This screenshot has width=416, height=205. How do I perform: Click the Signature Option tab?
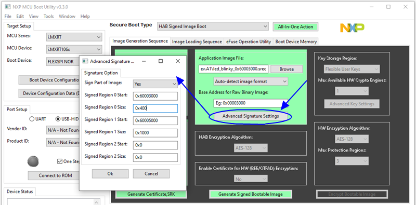(x=100, y=73)
